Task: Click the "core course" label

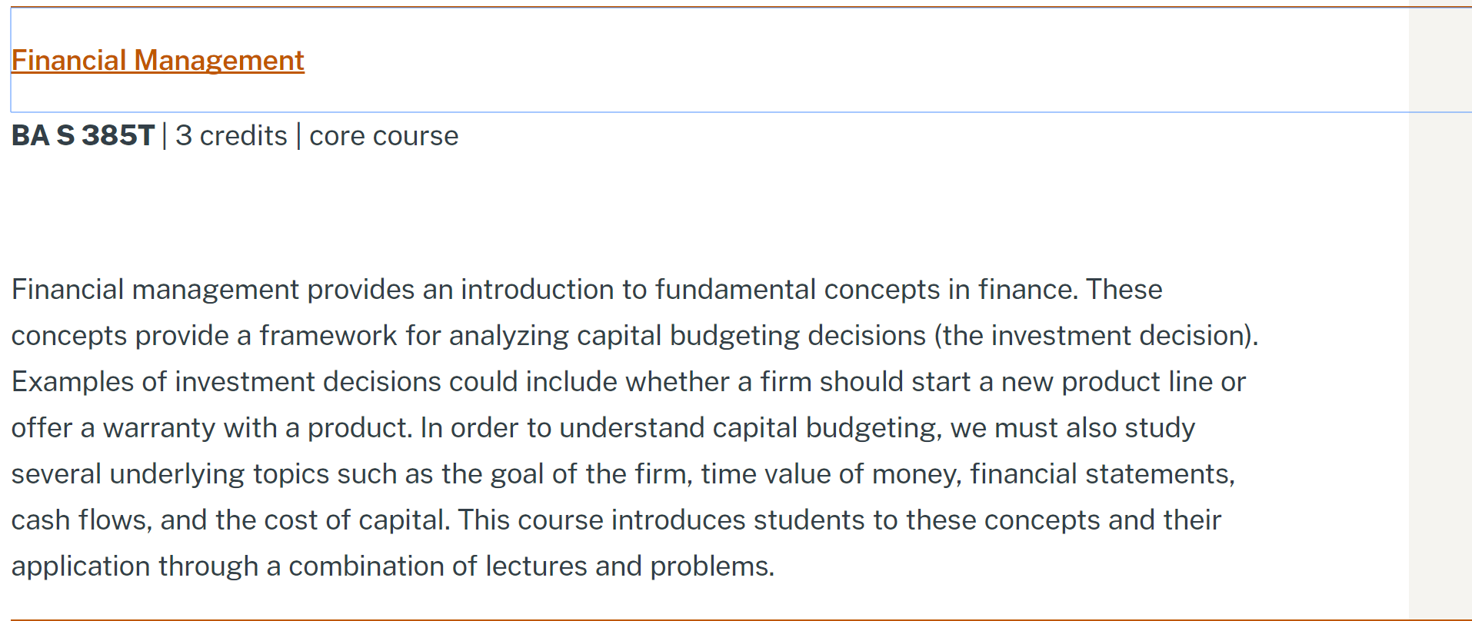Action: [x=384, y=136]
